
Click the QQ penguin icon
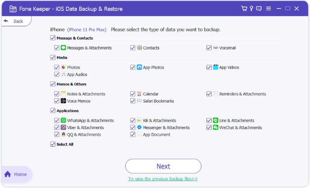tap(63, 135)
